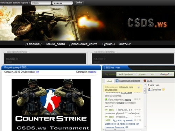Image resolution: width=175 pixels, height=131 pixels.
Task: Click in the 'Логин' input field
Action: [41, 3]
